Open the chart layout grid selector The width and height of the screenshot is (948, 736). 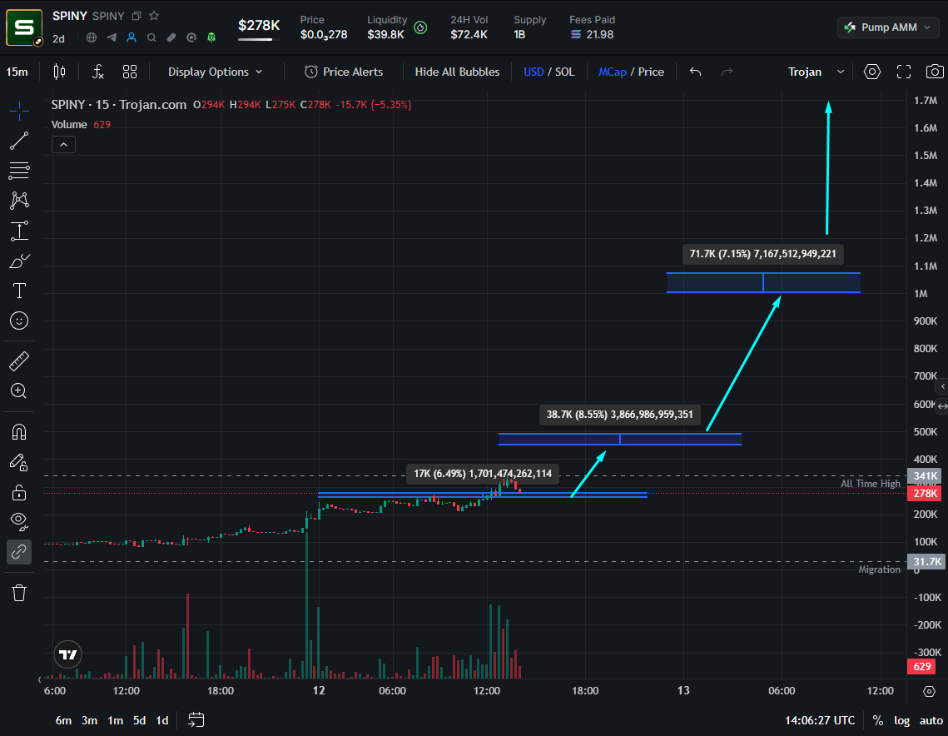point(129,72)
